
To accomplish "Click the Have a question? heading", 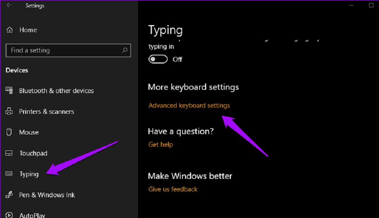I will [x=181, y=131].
